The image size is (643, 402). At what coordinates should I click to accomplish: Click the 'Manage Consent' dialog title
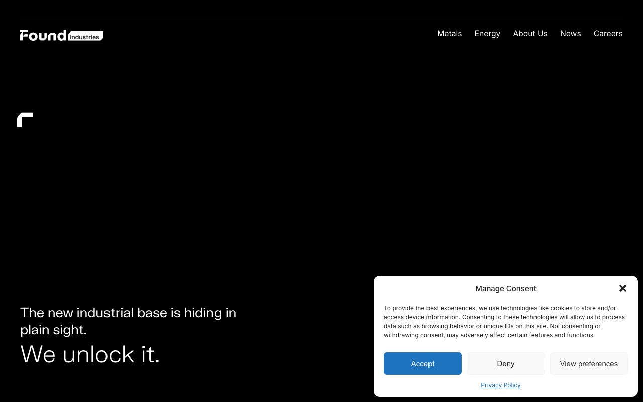pos(506,289)
